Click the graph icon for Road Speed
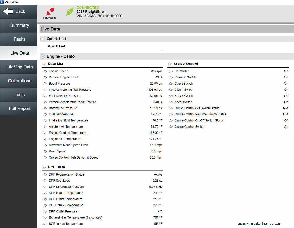294x228 pixels. click(45, 151)
